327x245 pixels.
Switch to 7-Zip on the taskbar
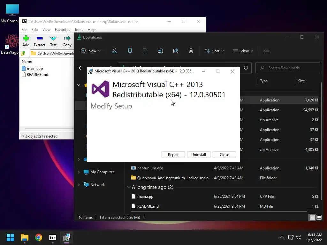click(53, 237)
